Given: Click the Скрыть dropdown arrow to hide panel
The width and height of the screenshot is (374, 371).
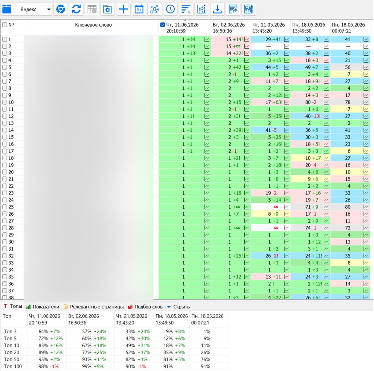Looking at the screenshot, I should tap(169, 307).
